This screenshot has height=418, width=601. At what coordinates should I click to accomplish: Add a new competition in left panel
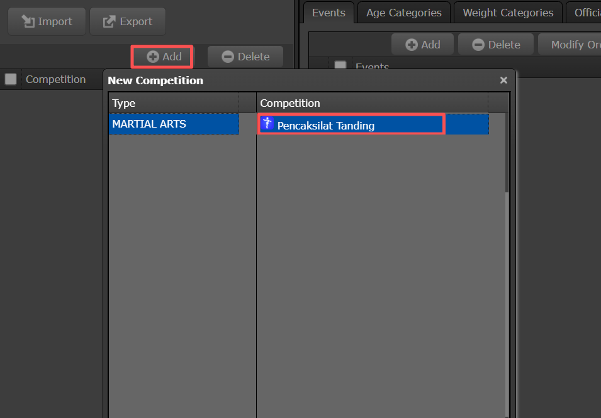pos(162,57)
